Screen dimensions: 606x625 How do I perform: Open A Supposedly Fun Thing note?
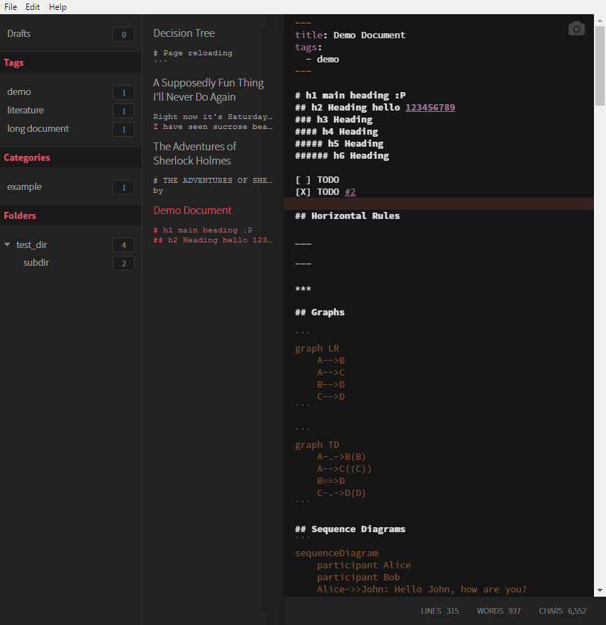(x=208, y=90)
